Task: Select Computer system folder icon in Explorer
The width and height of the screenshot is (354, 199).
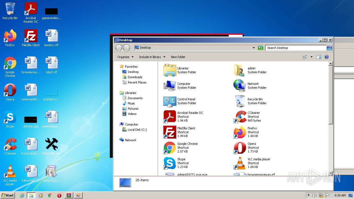Action: point(170,86)
